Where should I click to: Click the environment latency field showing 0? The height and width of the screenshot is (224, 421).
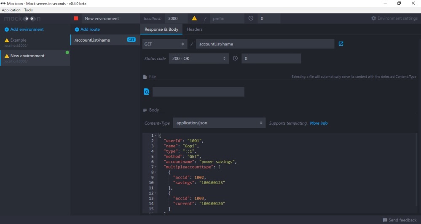269,19
